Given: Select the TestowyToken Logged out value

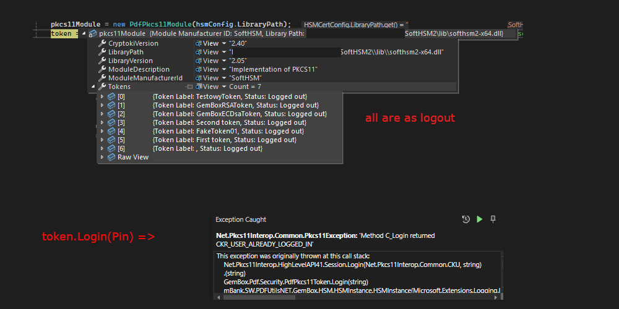Looking at the screenshot, I should [x=230, y=96].
